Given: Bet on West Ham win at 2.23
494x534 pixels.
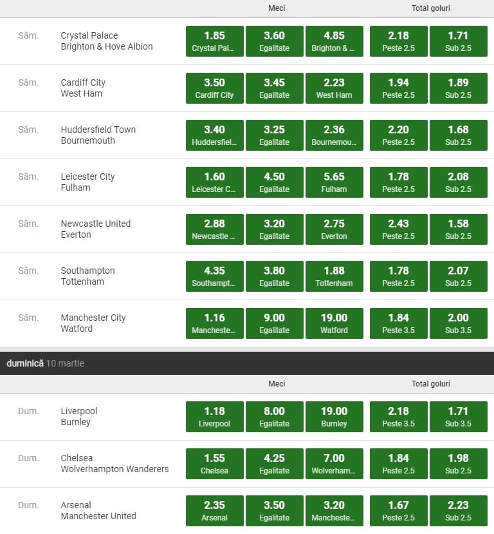Looking at the screenshot, I should (334, 88).
